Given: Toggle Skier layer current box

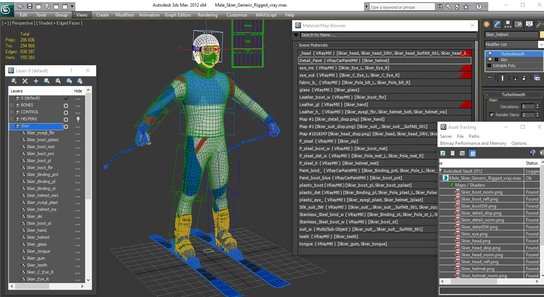Looking at the screenshot, I should point(66,126).
